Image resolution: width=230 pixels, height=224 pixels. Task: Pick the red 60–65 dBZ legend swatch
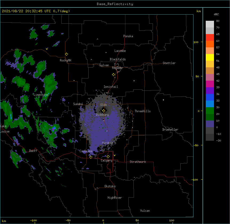pos(210,38)
